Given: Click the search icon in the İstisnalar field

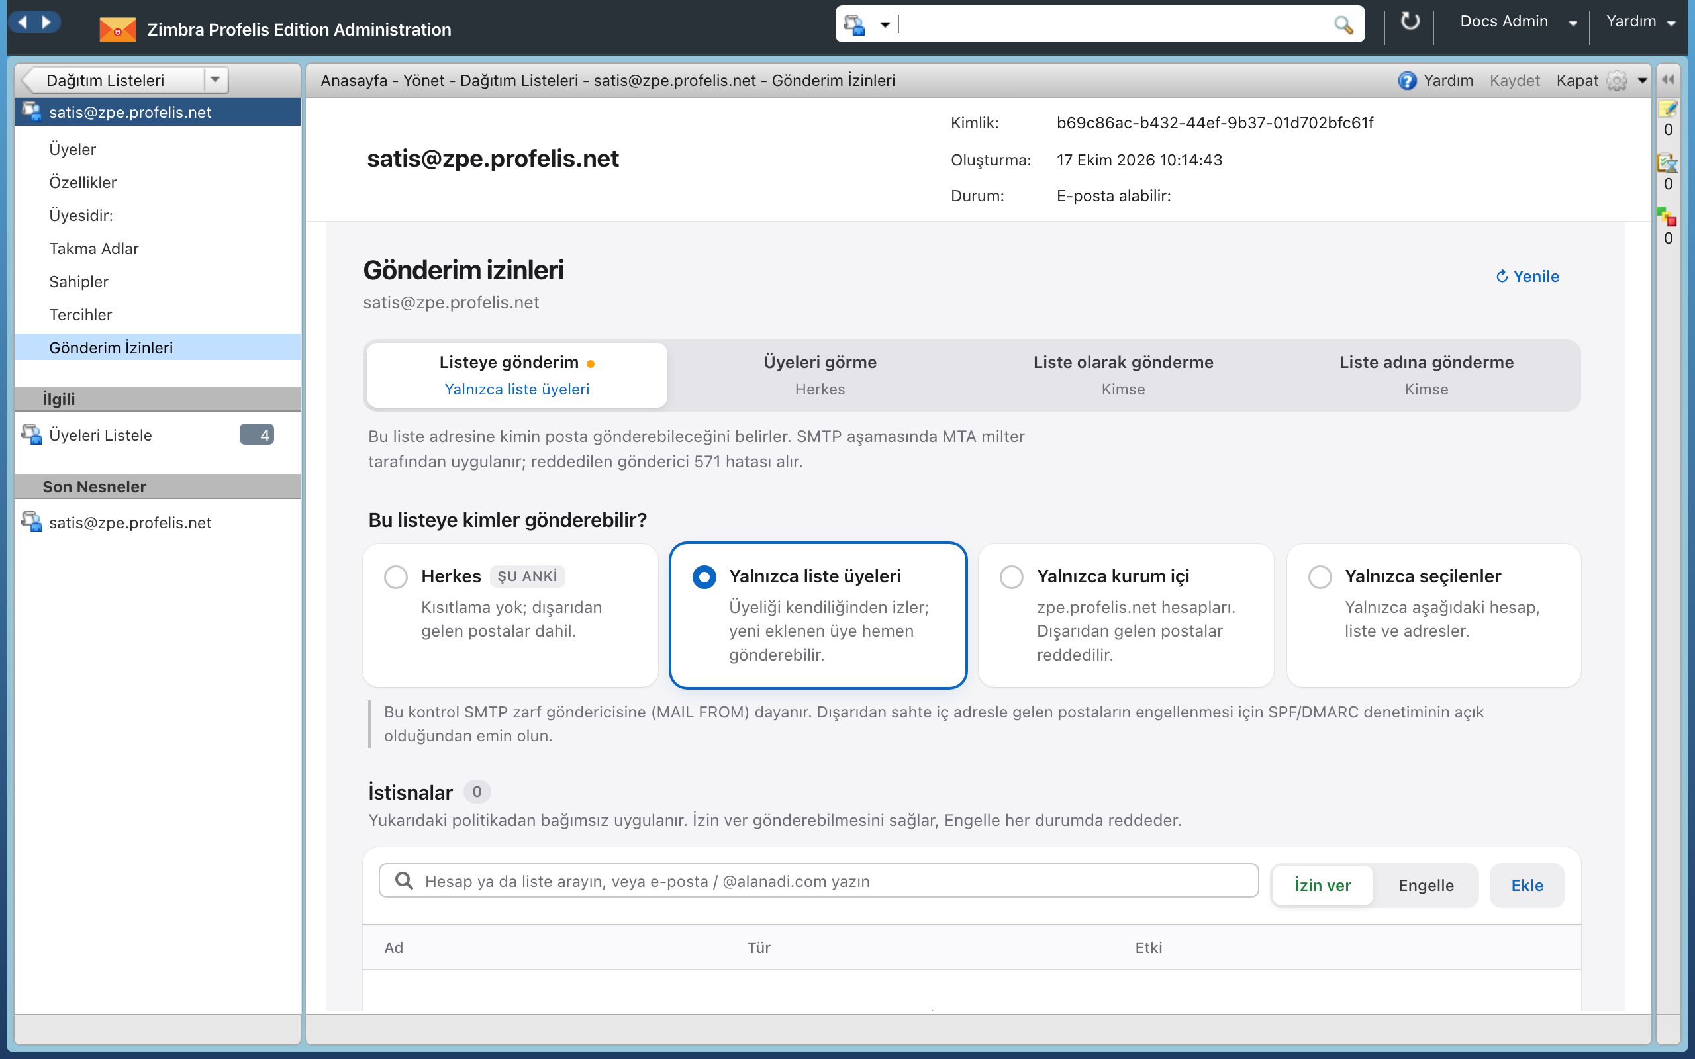Looking at the screenshot, I should [404, 880].
